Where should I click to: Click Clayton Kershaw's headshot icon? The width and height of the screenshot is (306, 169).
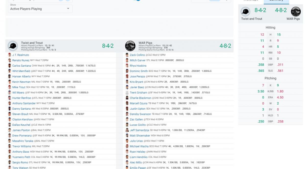10,120
